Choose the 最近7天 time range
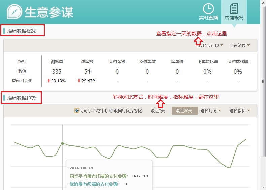Image resolution: width=266 pixels, height=190 pixels. click(158, 111)
